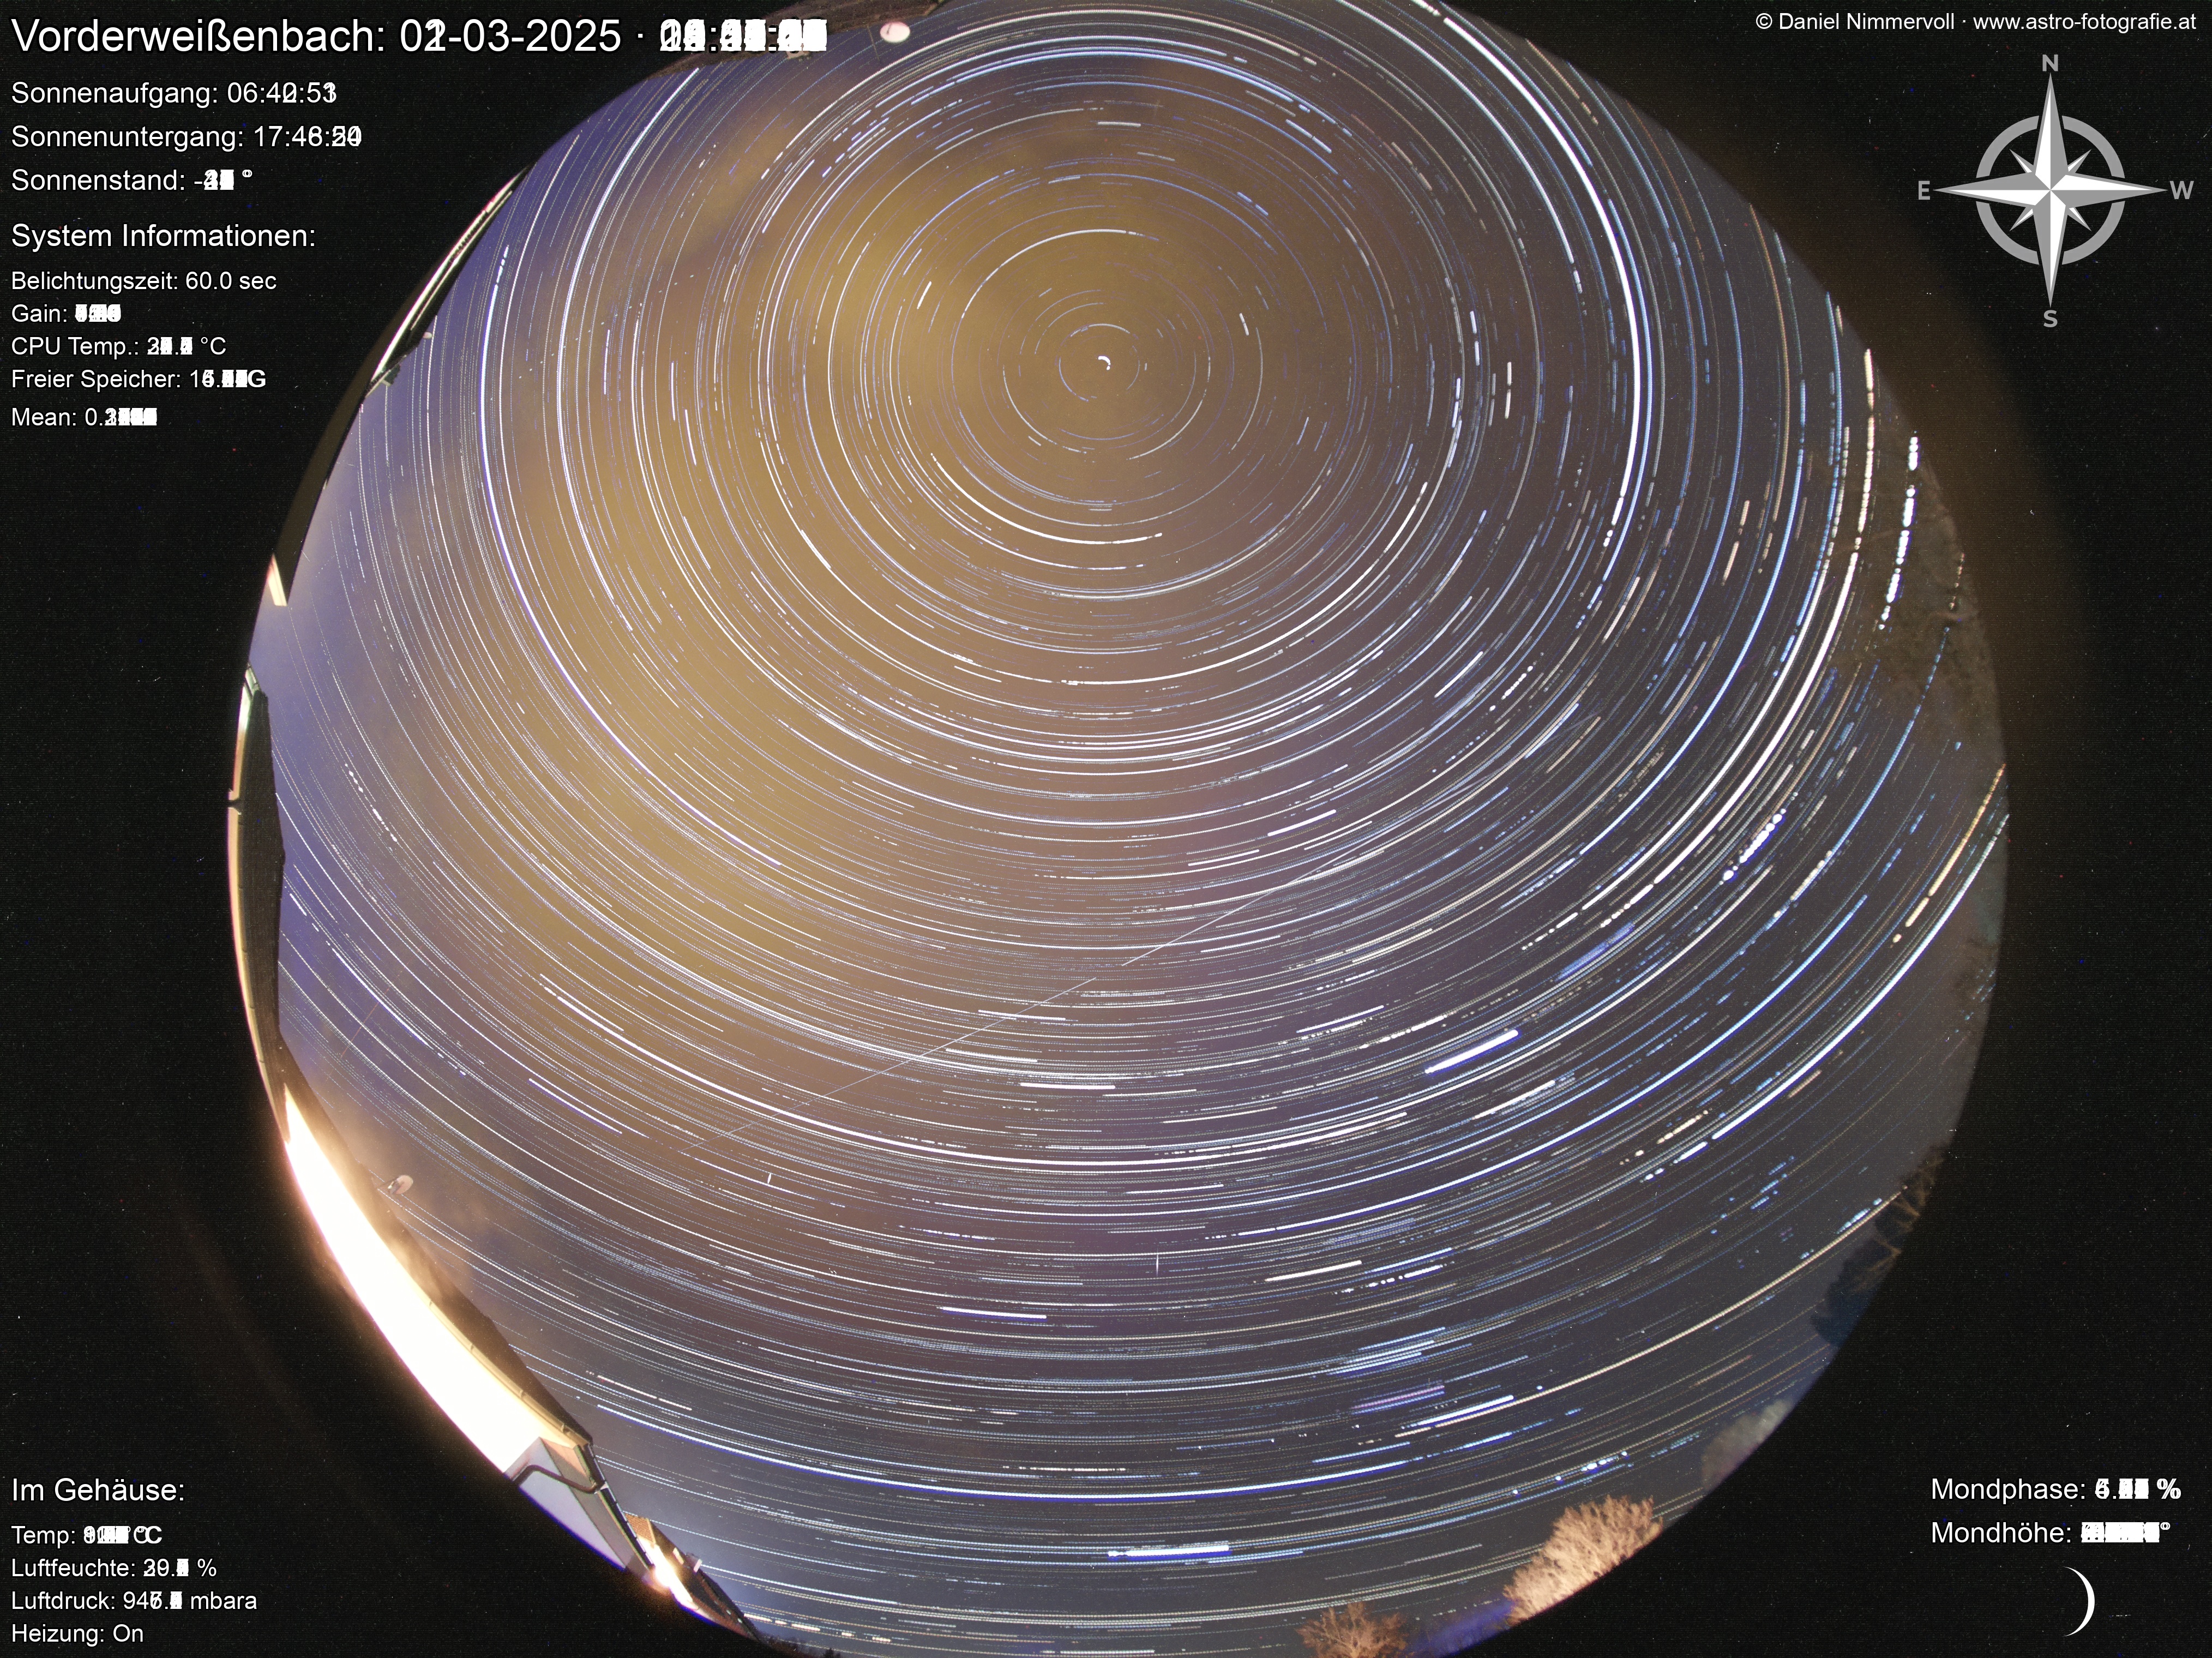Select the Sonnenaufgang sunrise time line
This screenshot has height=1658, width=2212.
[174, 93]
